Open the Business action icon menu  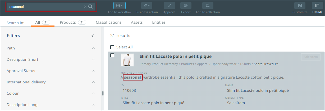(147, 6)
